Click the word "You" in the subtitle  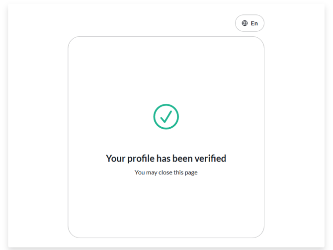point(140,172)
